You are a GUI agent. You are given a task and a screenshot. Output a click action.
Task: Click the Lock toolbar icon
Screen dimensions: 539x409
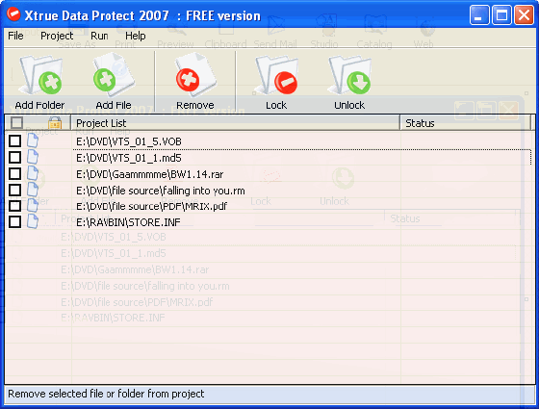click(276, 76)
